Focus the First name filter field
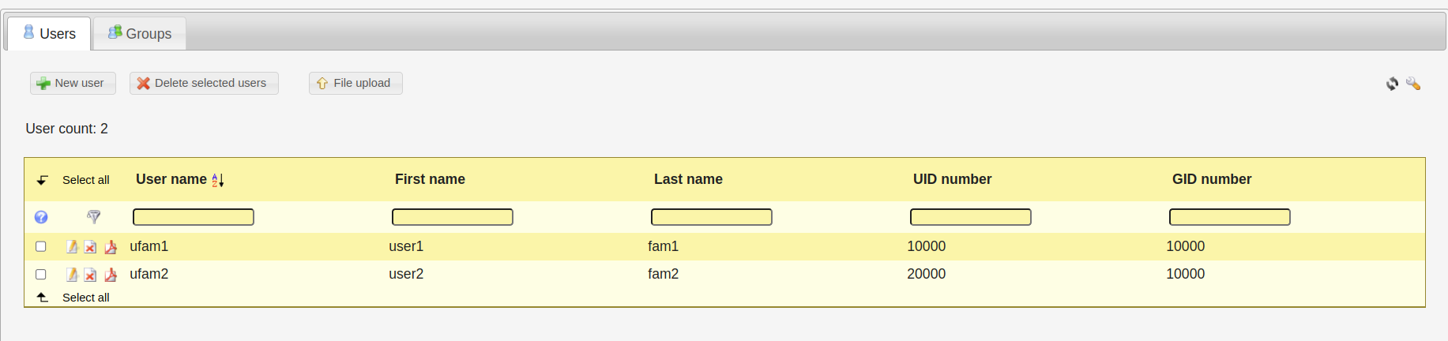The width and height of the screenshot is (1448, 341). [x=452, y=217]
